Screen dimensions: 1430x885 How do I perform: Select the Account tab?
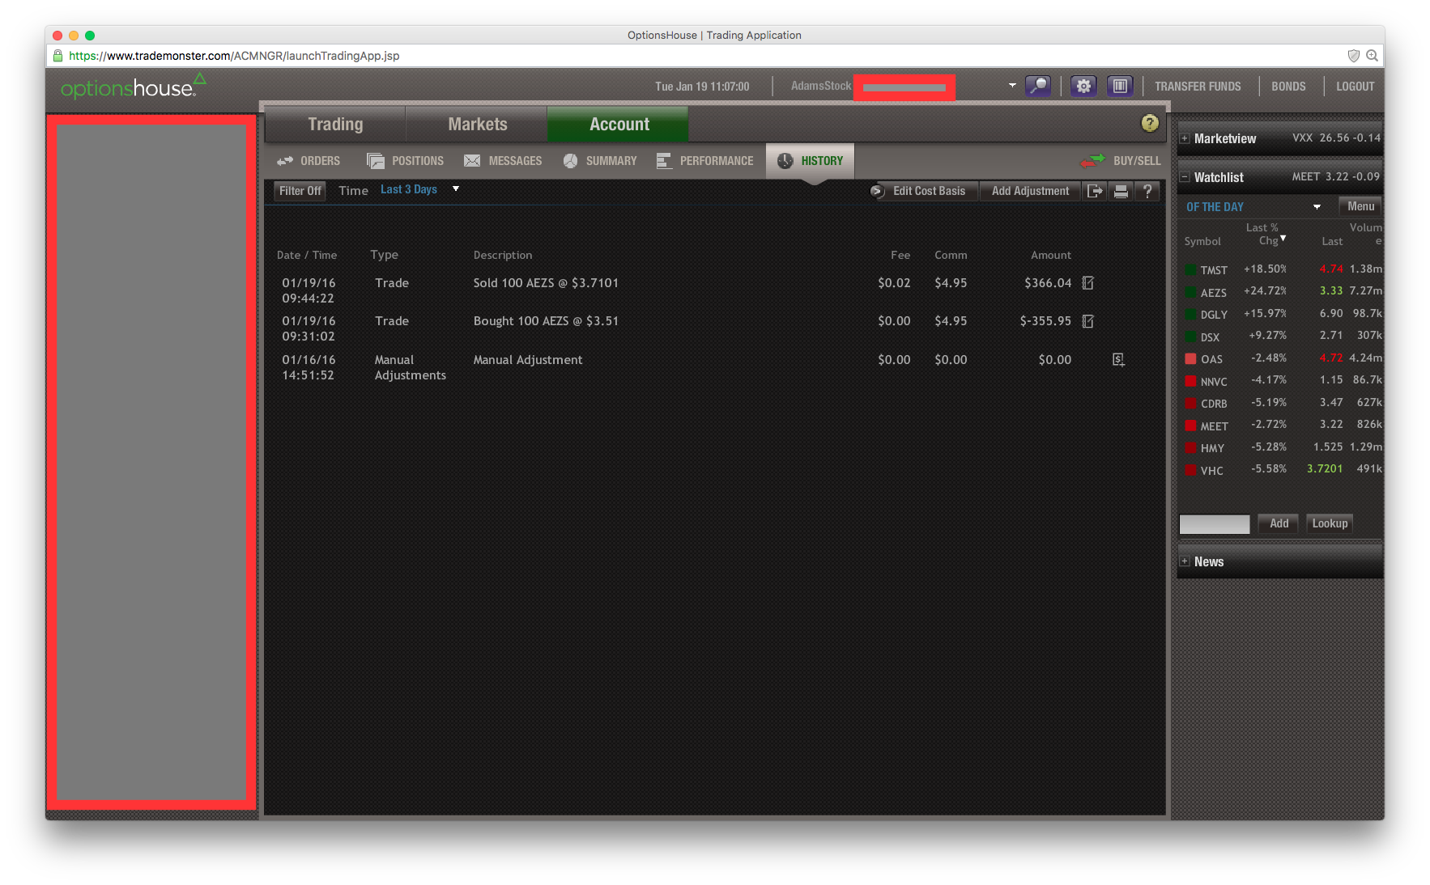pos(619,124)
